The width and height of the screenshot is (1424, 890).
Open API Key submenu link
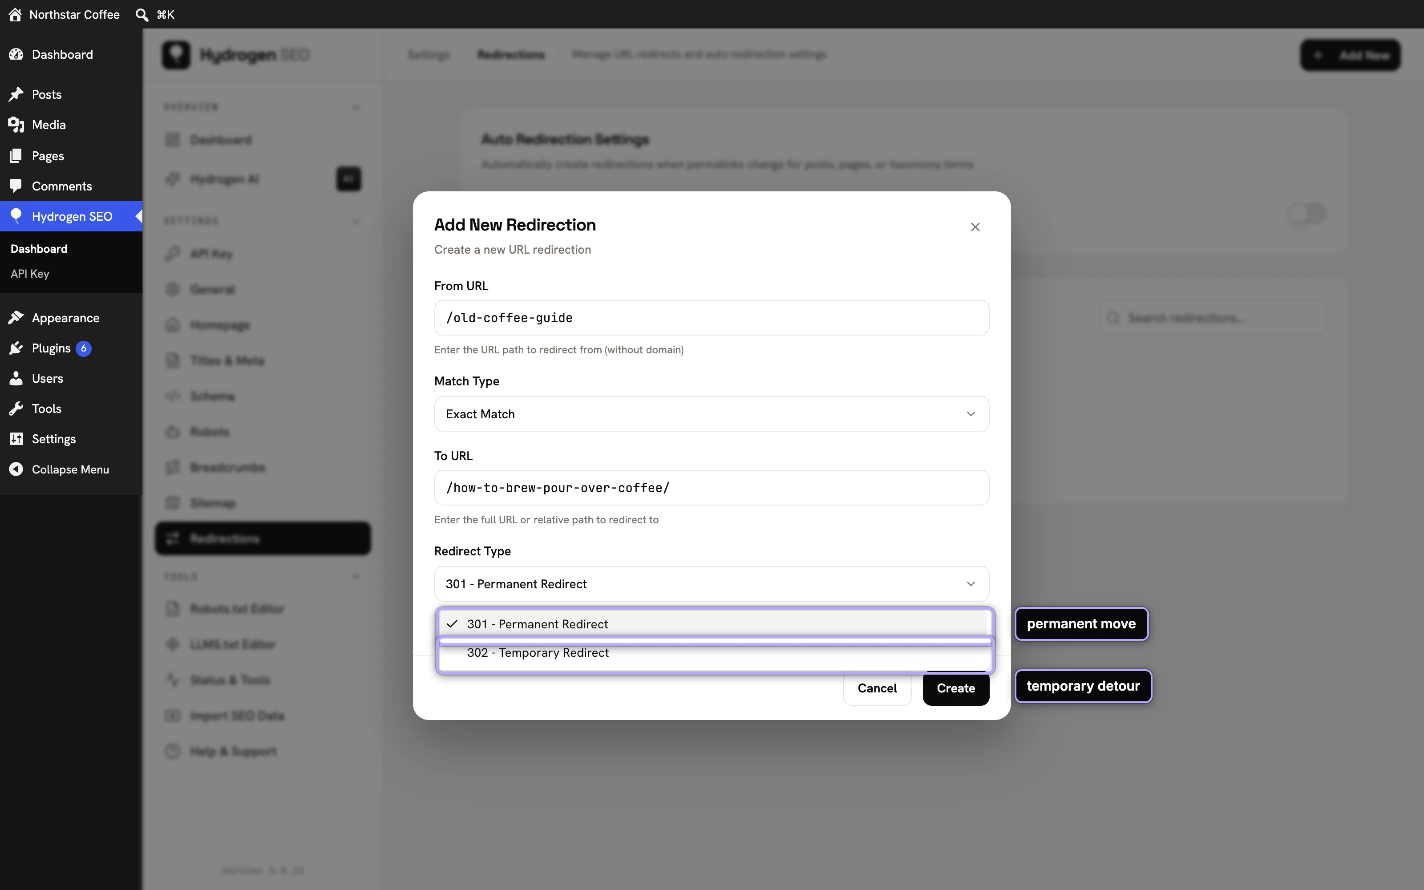30,274
